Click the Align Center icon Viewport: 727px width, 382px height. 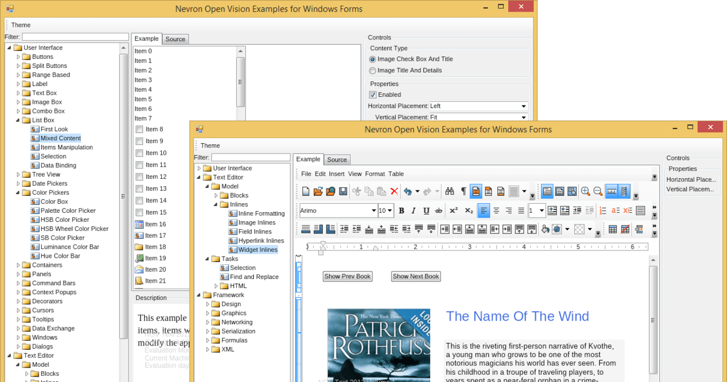coord(496,210)
